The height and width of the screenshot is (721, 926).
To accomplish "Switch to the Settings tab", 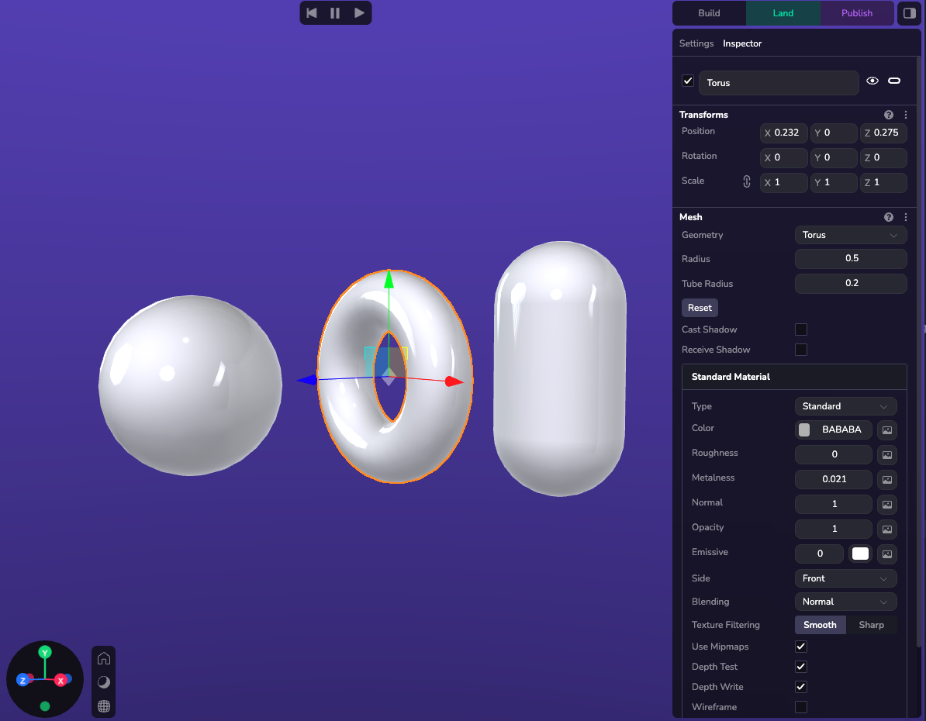I will (x=696, y=43).
